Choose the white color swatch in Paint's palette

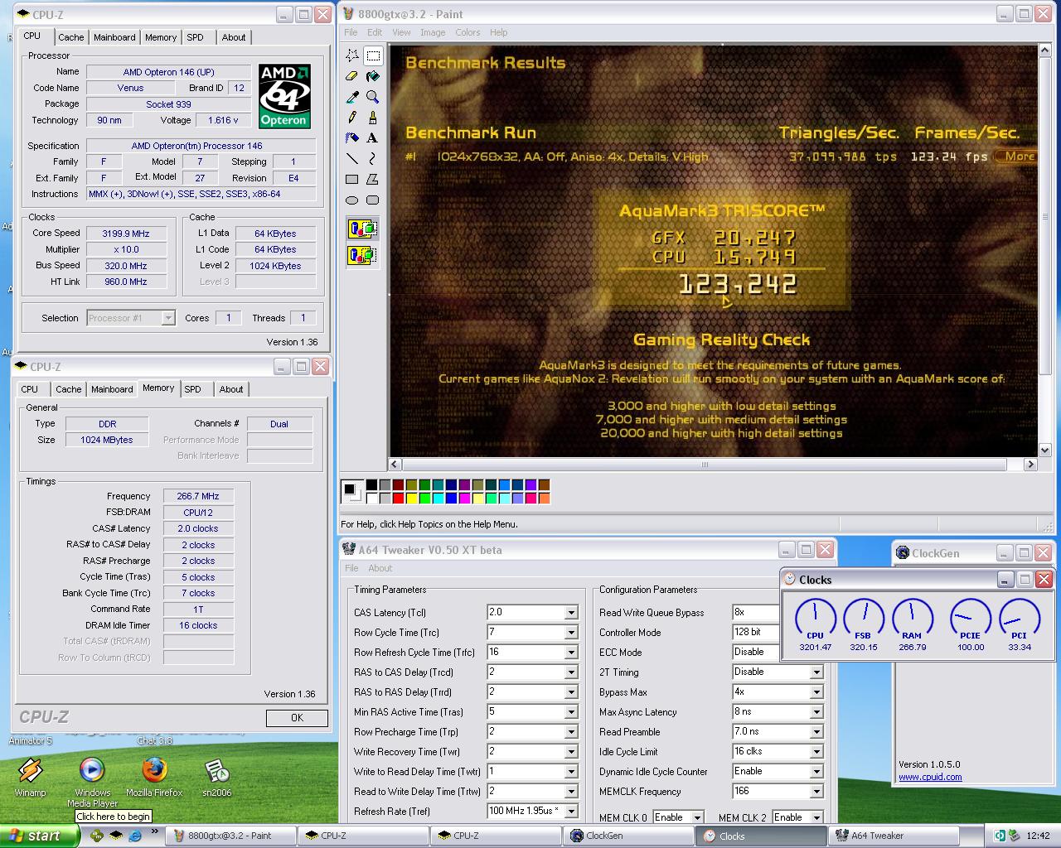372,499
